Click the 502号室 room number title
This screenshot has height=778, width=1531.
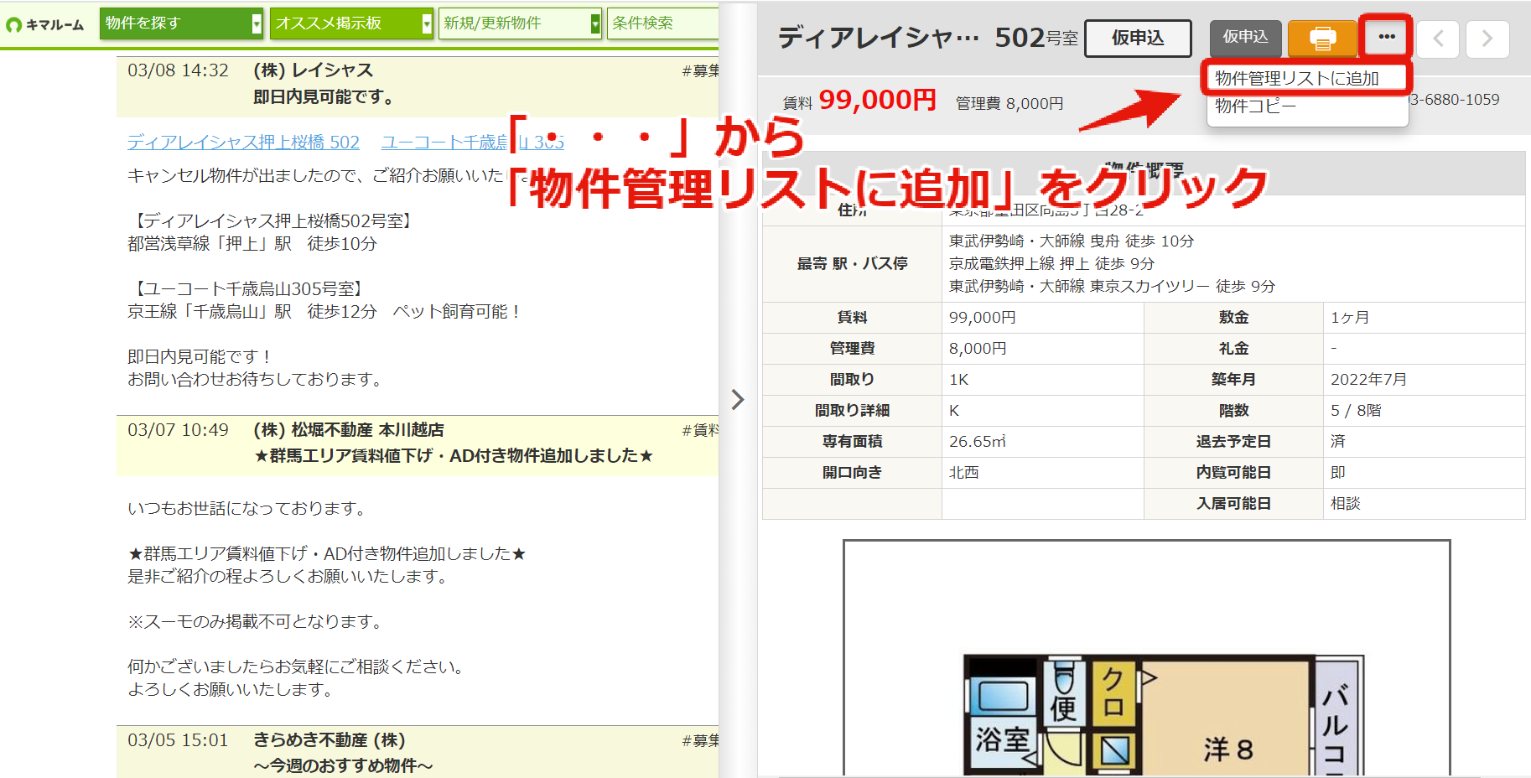(x=1036, y=38)
